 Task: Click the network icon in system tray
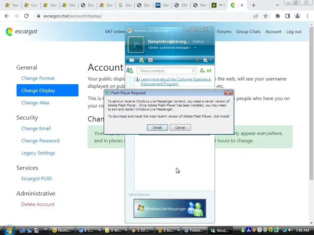pos(285,230)
